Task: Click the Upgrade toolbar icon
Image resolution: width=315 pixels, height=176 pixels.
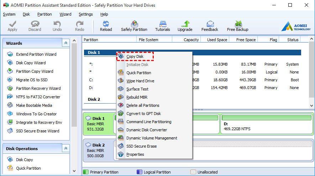Action: [x=185, y=26]
